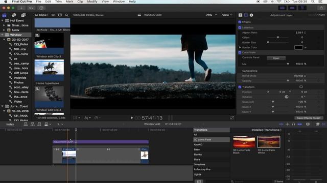Click the Spotlight search icon in menu bar
This screenshot has width=327, height=183.
pyautogui.click(x=313, y=2)
